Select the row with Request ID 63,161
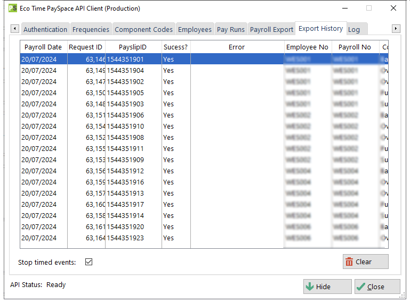 tap(204, 227)
